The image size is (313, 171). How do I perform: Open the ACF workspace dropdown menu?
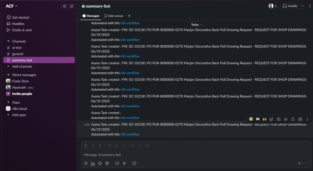pos(12,6)
